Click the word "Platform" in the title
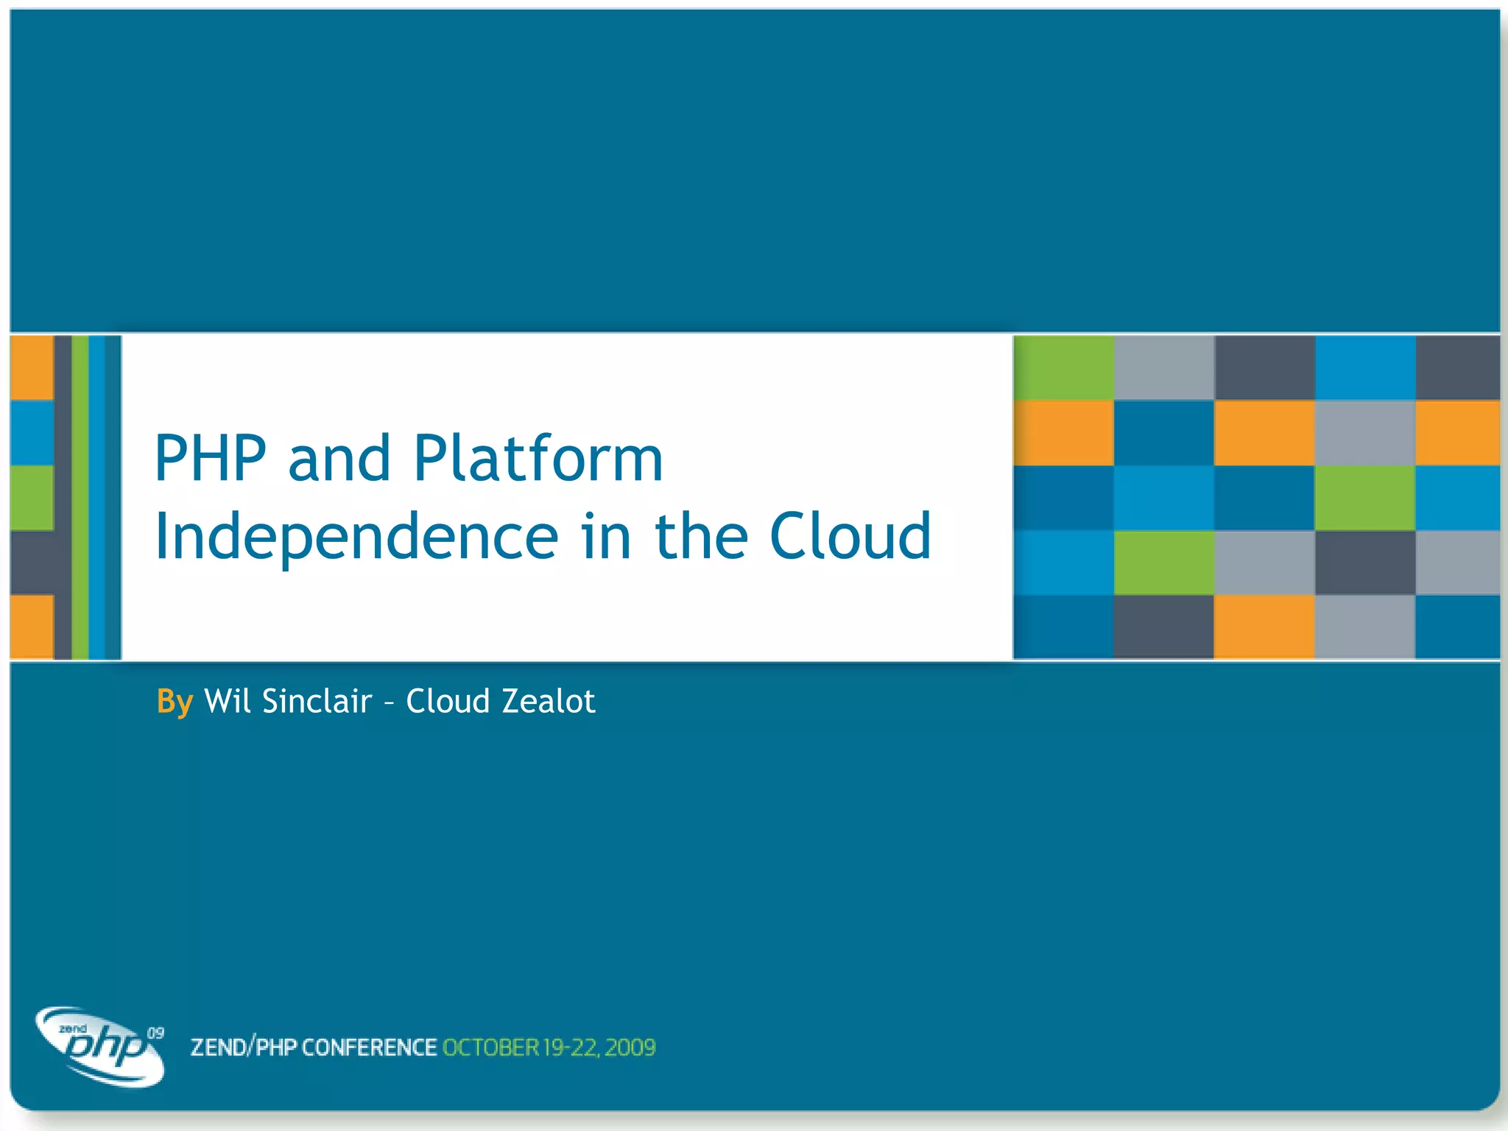Screen dimensions: 1508x1131 538,458
